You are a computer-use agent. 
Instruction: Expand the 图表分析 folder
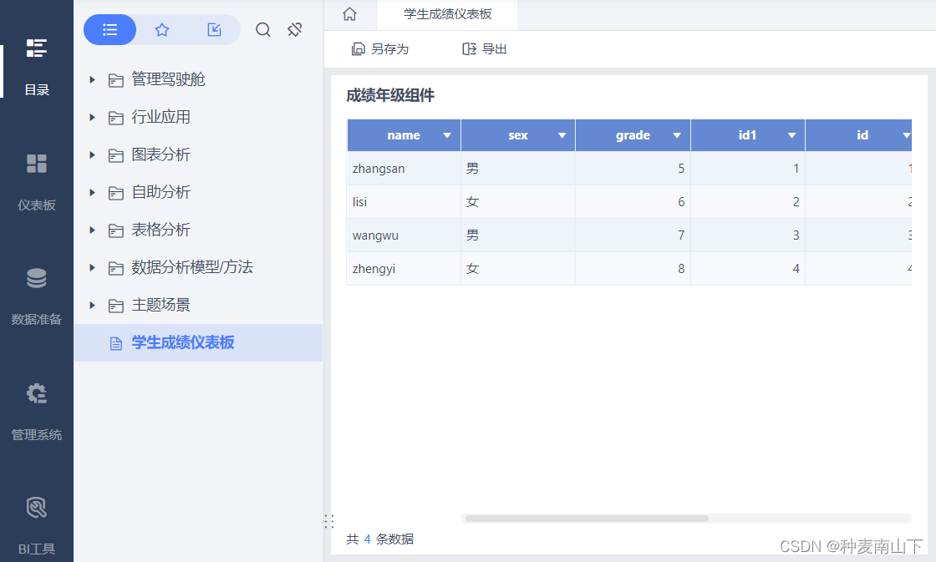(x=92, y=154)
